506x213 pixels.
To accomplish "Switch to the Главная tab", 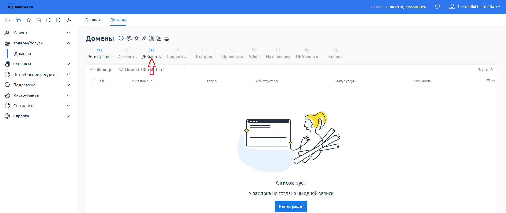I will coord(93,20).
